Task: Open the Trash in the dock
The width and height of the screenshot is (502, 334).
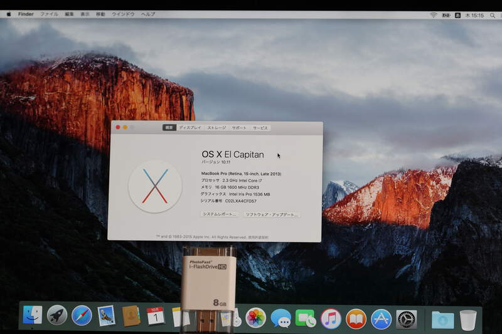Action: 468,320
